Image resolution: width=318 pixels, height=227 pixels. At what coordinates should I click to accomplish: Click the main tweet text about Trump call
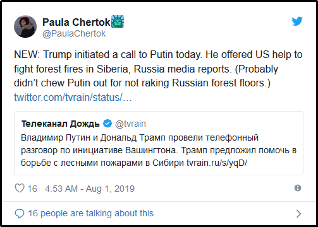[x=158, y=69]
